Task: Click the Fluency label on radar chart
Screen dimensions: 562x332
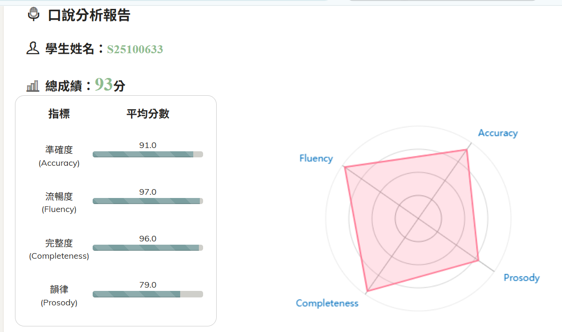Action: tap(316, 158)
